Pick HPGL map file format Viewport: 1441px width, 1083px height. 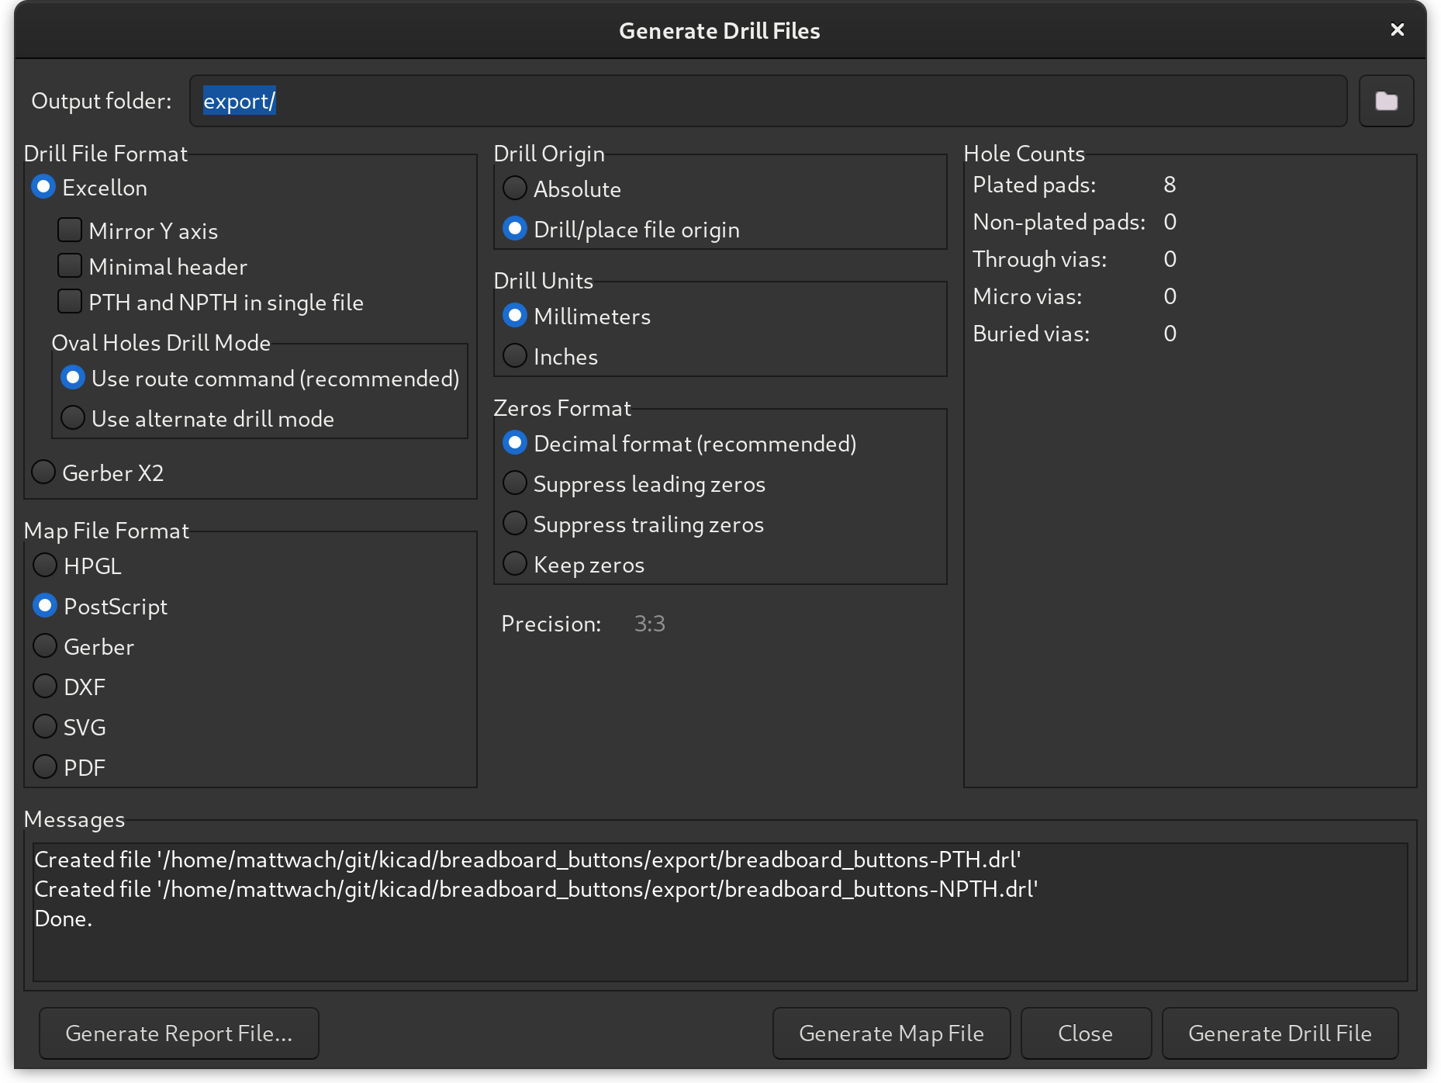coord(45,566)
